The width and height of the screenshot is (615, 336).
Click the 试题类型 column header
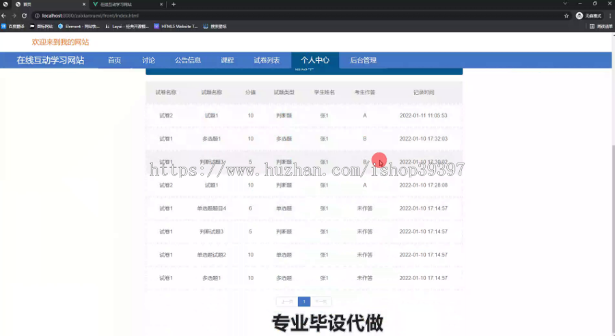284,92
